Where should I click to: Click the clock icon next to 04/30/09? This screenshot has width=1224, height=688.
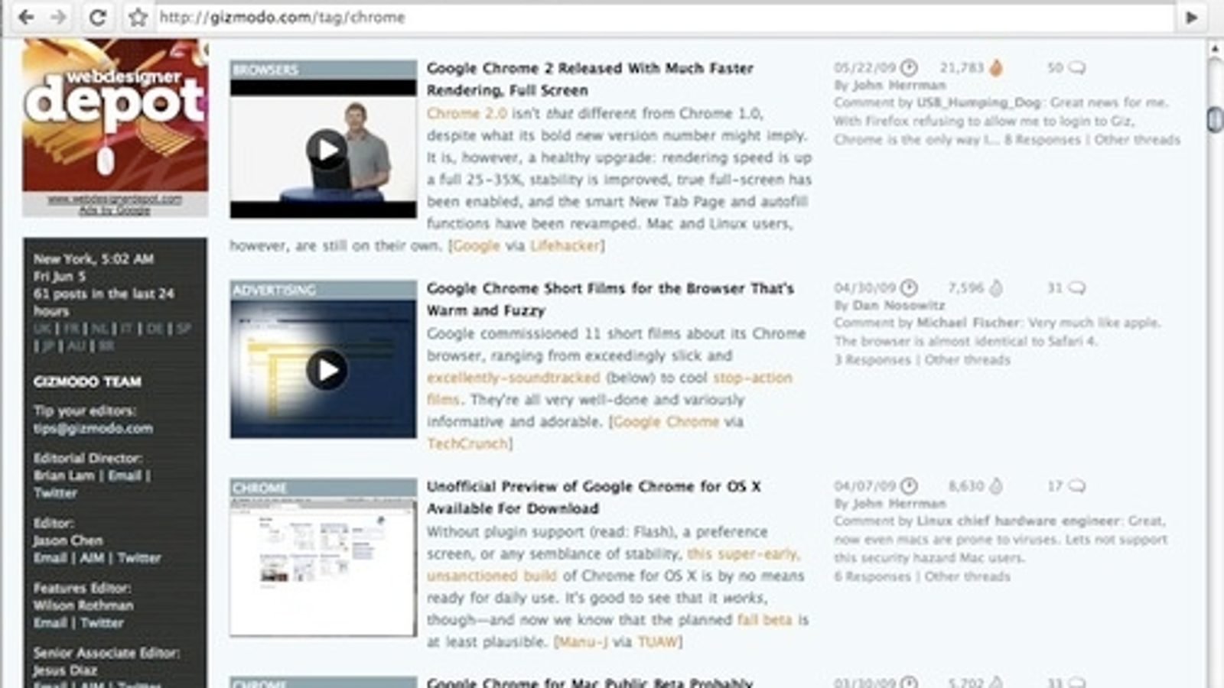click(909, 288)
